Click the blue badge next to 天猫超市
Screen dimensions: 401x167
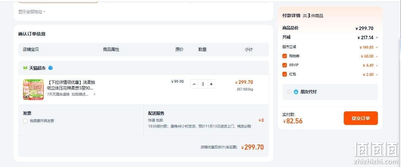[51, 68]
